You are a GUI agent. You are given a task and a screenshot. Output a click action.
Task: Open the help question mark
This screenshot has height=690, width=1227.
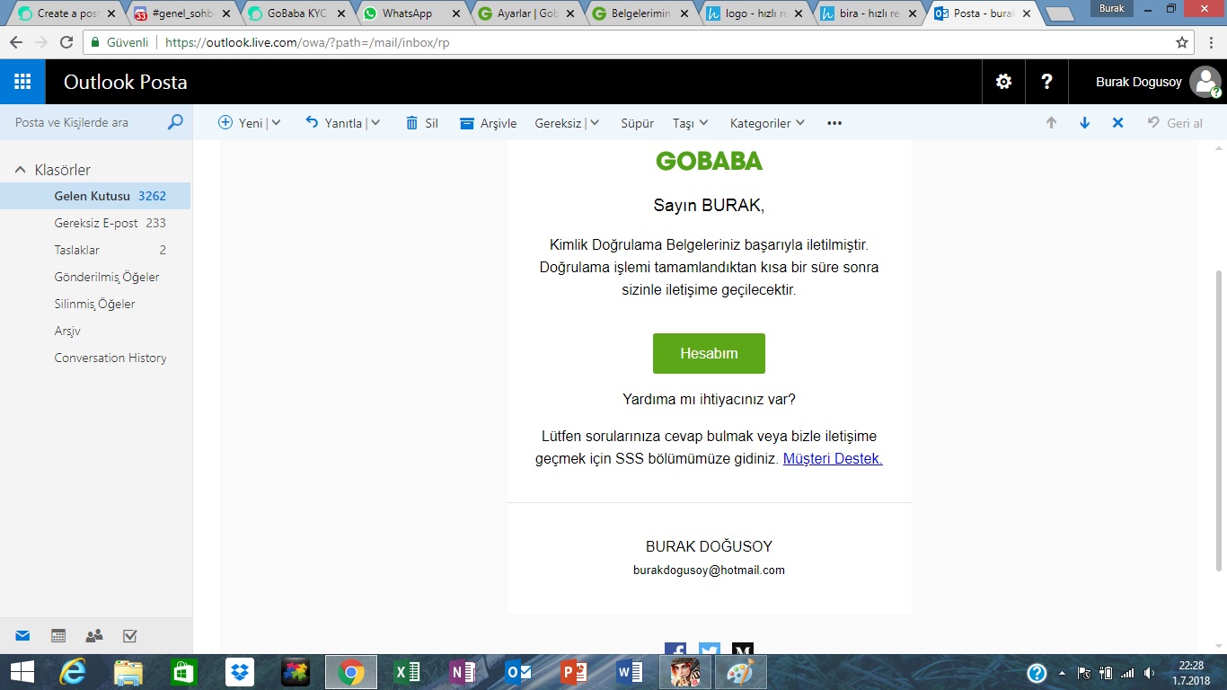[1046, 82]
